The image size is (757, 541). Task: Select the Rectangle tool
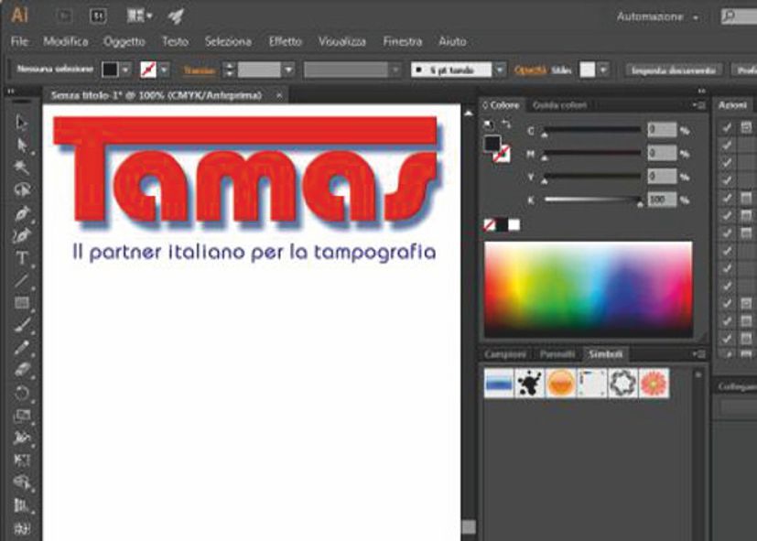pyautogui.click(x=21, y=303)
